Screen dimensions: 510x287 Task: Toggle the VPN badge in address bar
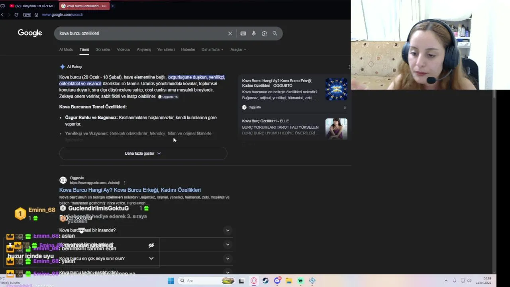coord(27,15)
